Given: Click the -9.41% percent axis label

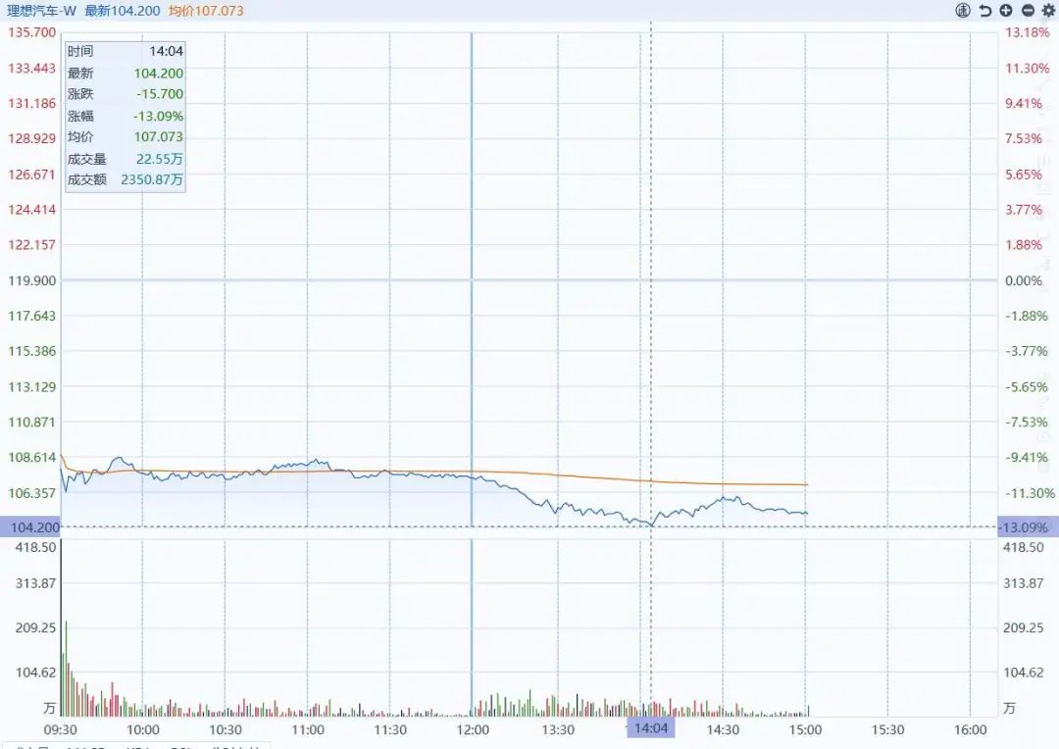Looking at the screenshot, I should (1027, 457).
